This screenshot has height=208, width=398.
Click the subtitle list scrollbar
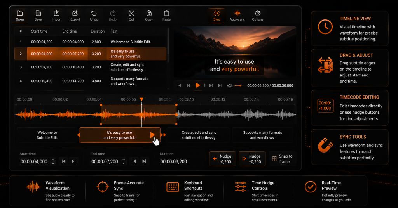click(168, 42)
